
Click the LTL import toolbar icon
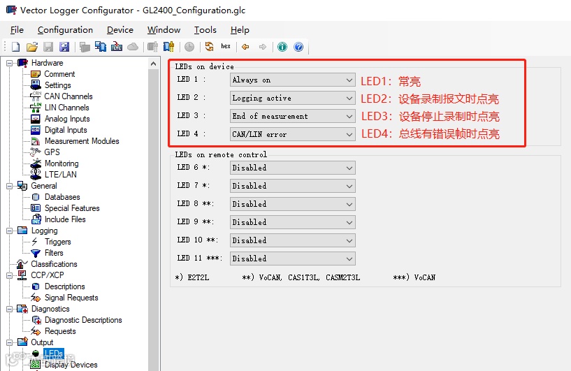117,47
